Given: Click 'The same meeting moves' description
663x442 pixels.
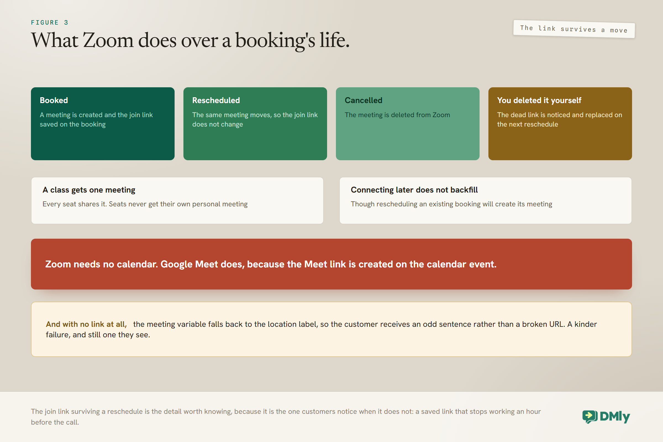Looking at the screenshot, I should (x=255, y=120).
